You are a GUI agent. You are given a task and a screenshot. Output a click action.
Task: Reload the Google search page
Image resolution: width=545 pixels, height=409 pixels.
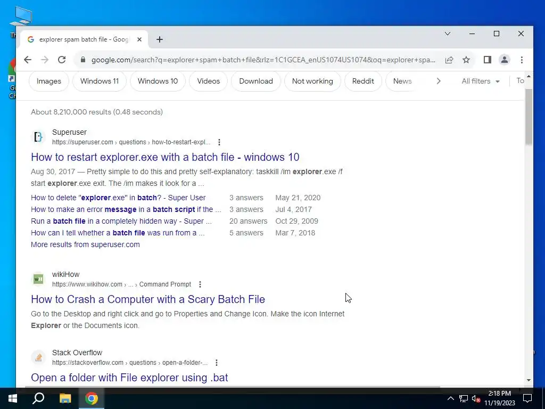click(62, 60)
